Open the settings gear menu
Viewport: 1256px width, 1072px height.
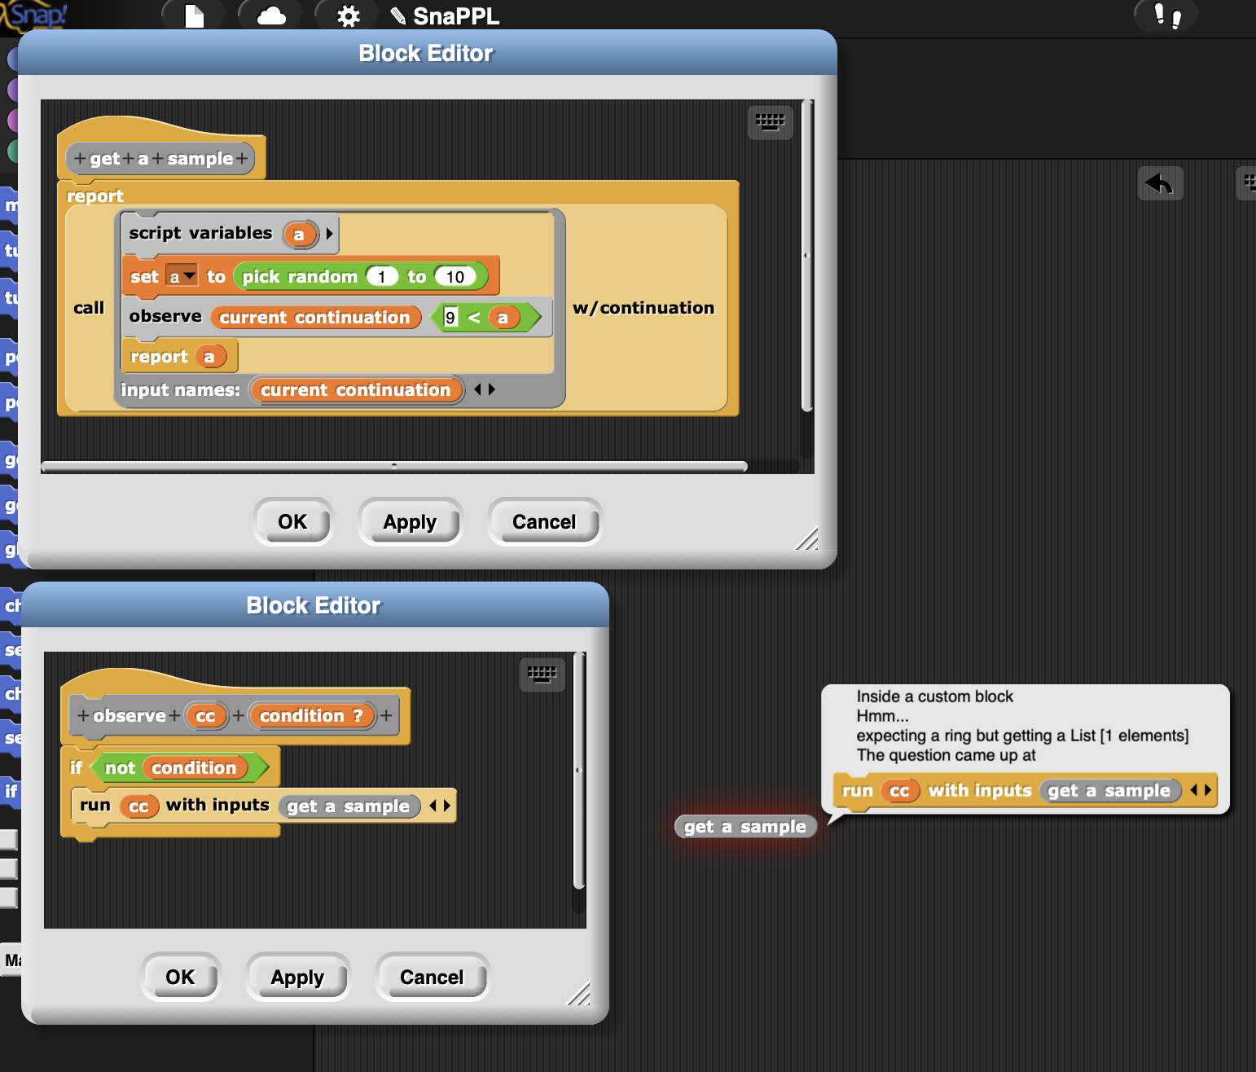pyautogui.click(x=349, y=16)
